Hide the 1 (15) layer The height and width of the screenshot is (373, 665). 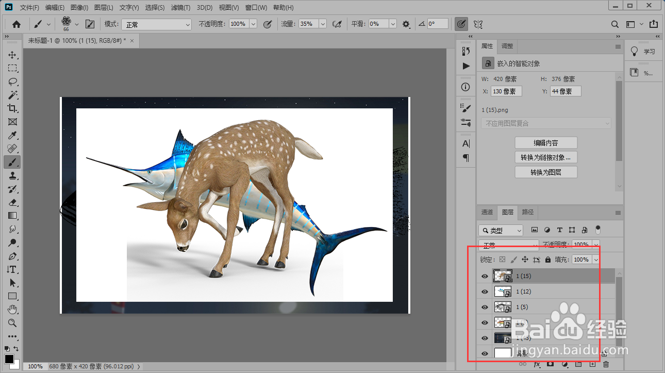pyautogui.click(x=485, y=277)
